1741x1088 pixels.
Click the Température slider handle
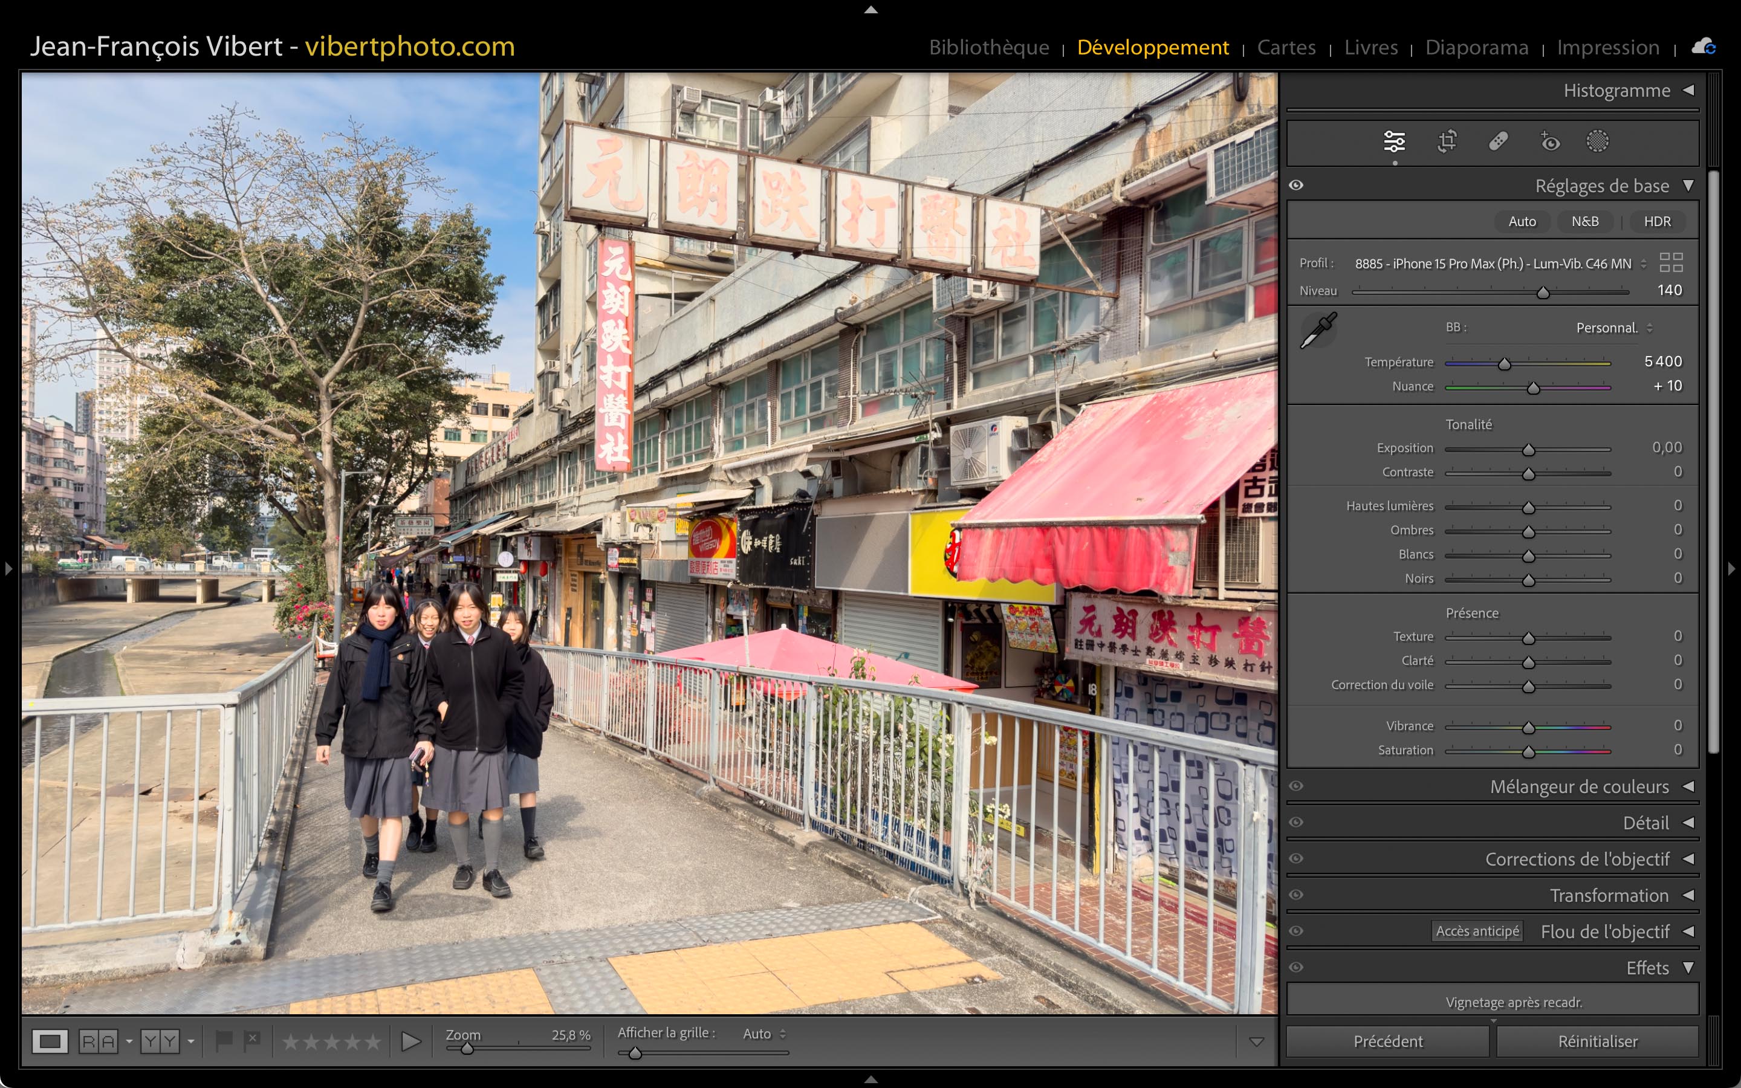click(1504, 364)
